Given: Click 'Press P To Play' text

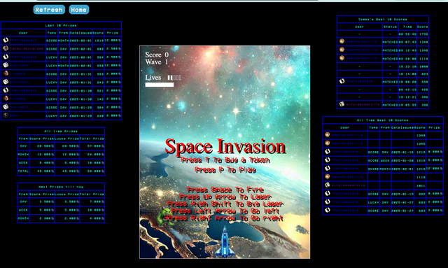Looking at the screenshot, I should 225,170.
